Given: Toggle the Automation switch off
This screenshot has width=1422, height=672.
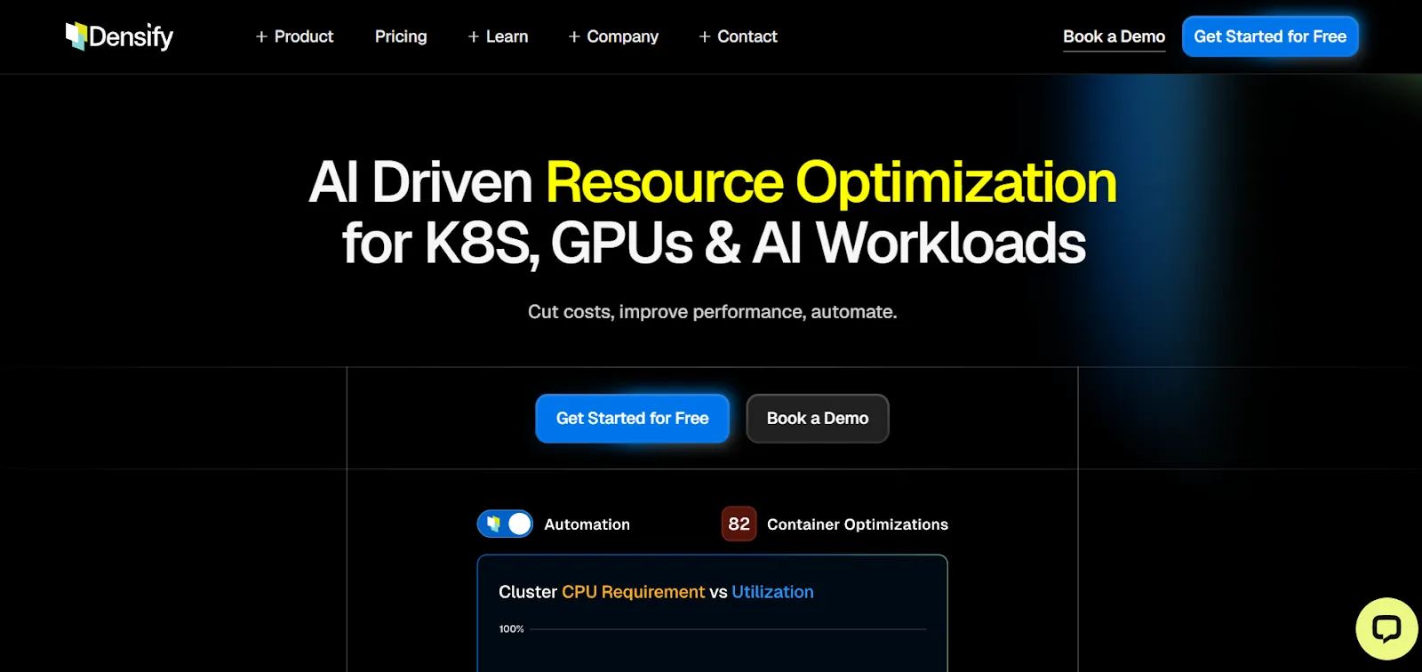Looking at the screenshot, I should 505,524.
